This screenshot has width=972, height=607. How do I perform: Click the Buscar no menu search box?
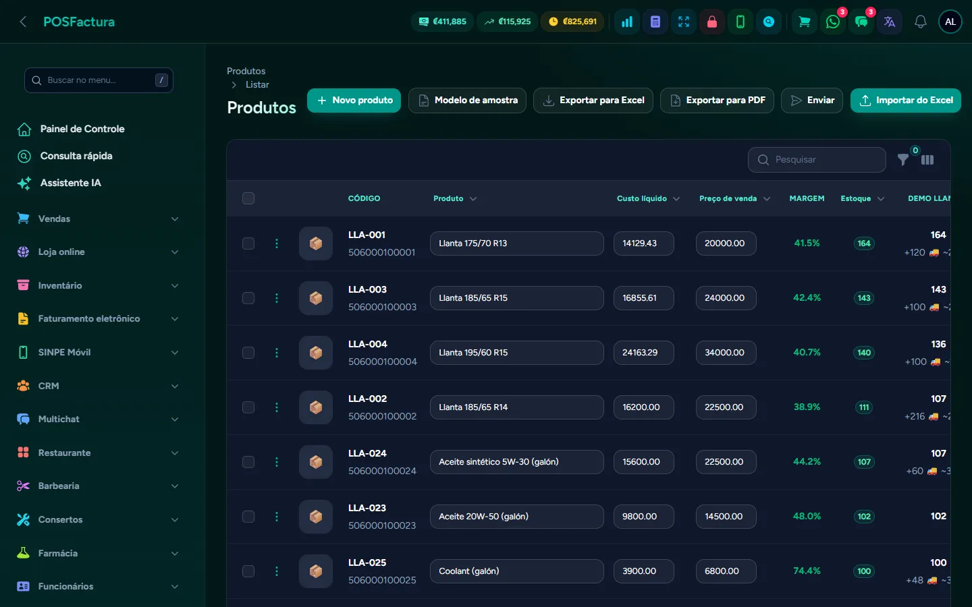coord(99,80)
